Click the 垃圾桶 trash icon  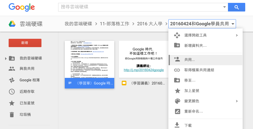click(12, 115)
